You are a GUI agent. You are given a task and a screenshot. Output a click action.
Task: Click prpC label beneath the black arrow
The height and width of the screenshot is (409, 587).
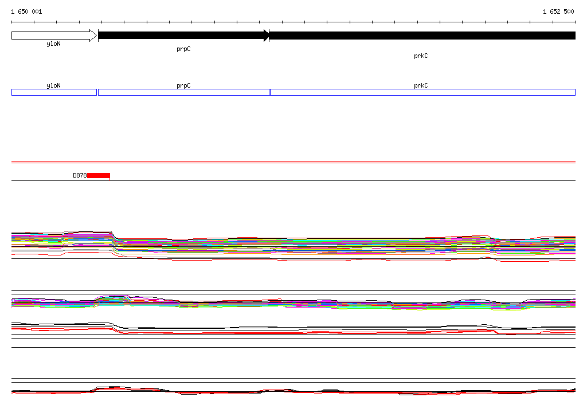183,49
